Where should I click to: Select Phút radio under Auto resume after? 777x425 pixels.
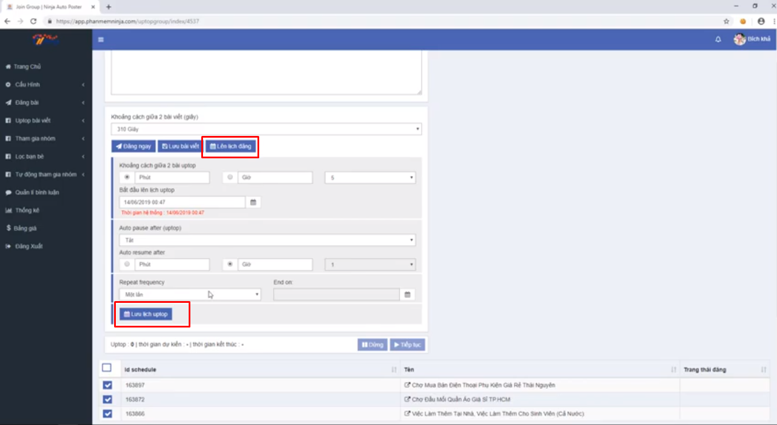click(x=127, y=264)
